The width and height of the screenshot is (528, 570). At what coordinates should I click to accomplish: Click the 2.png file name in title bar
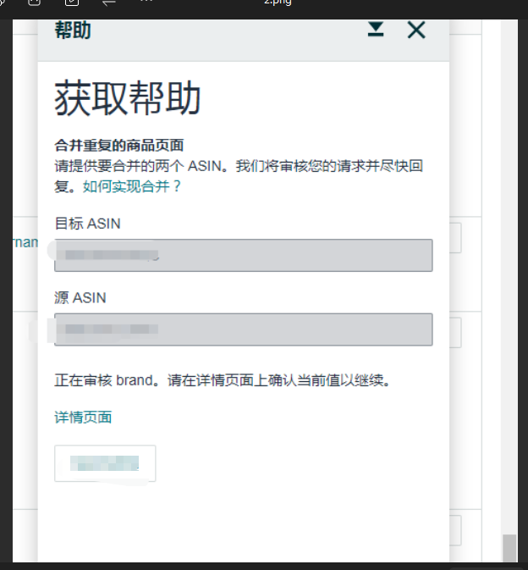tap(278, 3)
